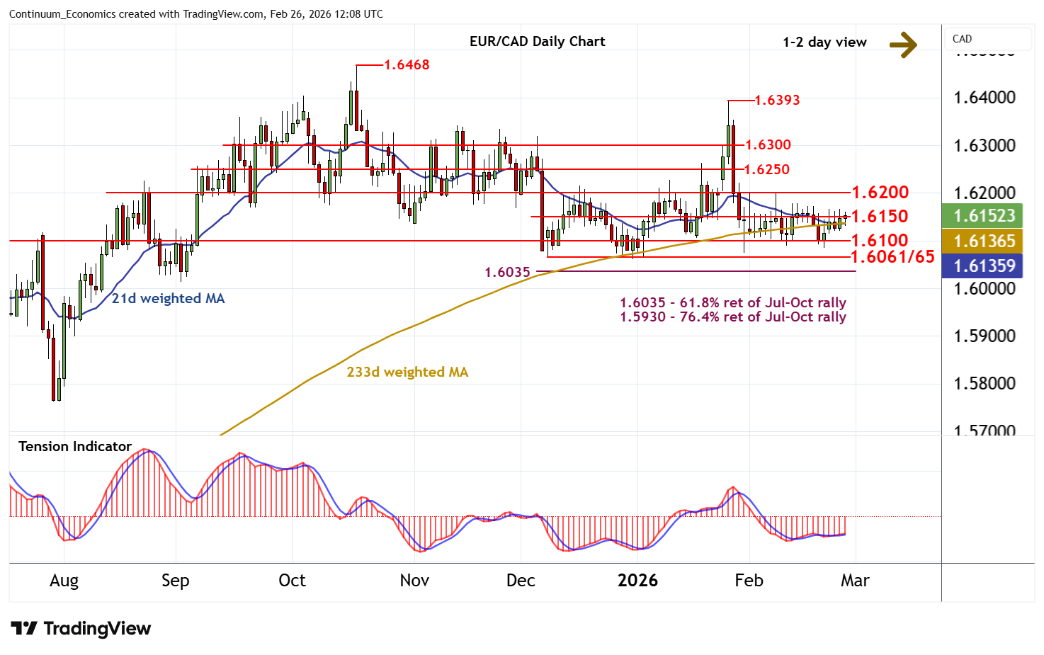Click the Tension Indicator panel label
This screenshot has width=1044, height=655.
click(x=75, y=447)
